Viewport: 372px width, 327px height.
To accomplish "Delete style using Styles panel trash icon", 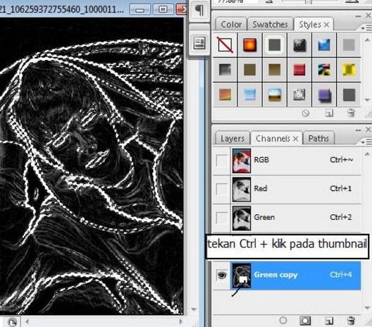I will click(351, 113).
